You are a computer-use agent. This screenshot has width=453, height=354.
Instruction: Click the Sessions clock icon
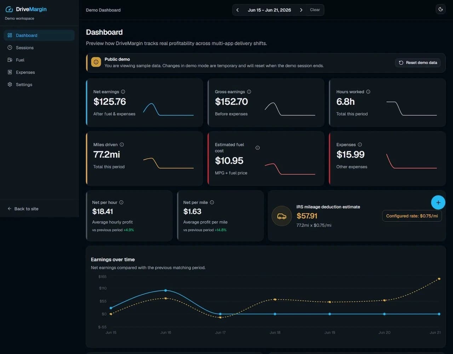click(10, 47)
